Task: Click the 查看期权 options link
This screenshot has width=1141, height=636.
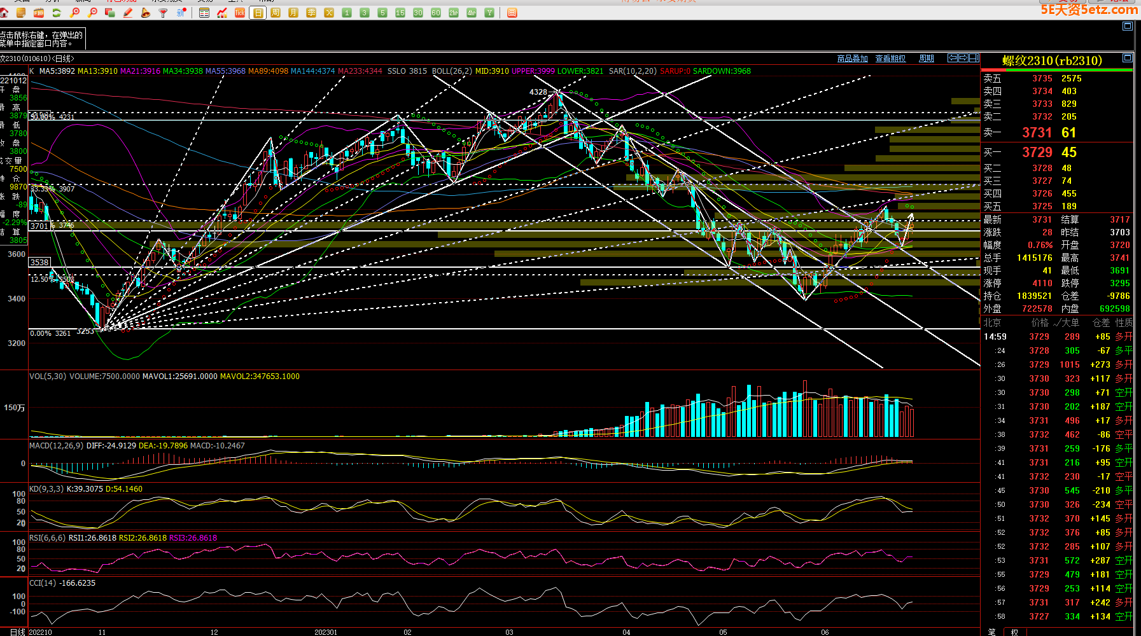Action: (x=890, y=59)
